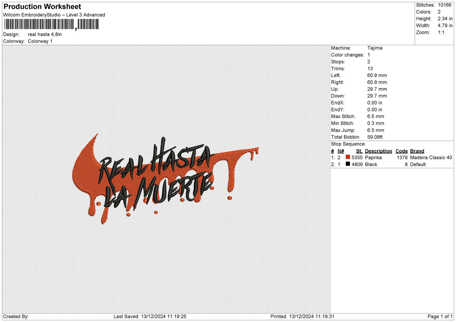Click the Max Stitch value 6.5 mm
This screenshot has height=322, width=456.
pyautogui.click(x=376, y=116)
